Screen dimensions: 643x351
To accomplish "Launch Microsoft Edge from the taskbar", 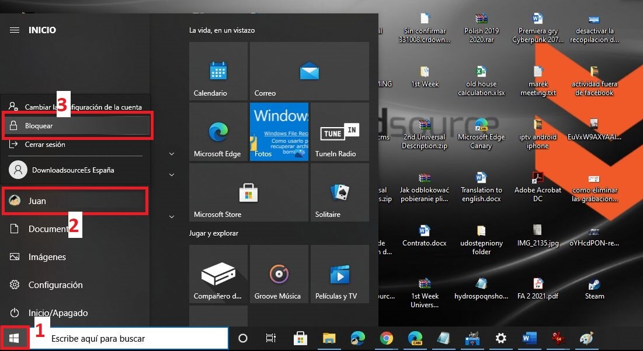I will click(357, 338).
